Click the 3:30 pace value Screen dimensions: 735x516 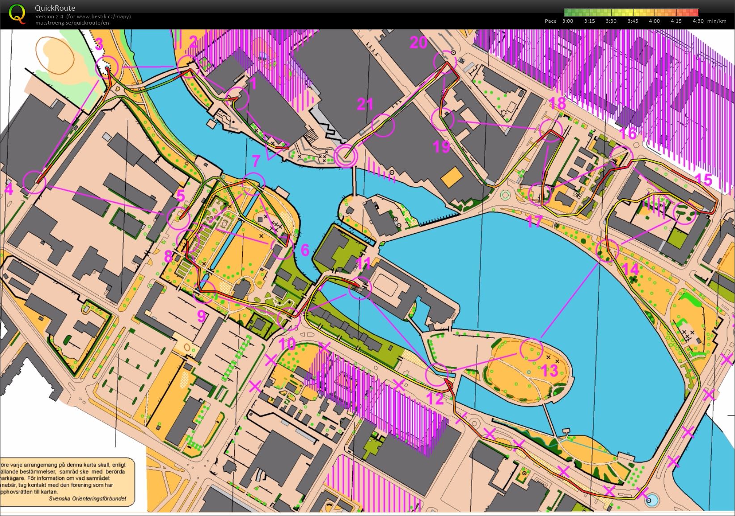611,21
